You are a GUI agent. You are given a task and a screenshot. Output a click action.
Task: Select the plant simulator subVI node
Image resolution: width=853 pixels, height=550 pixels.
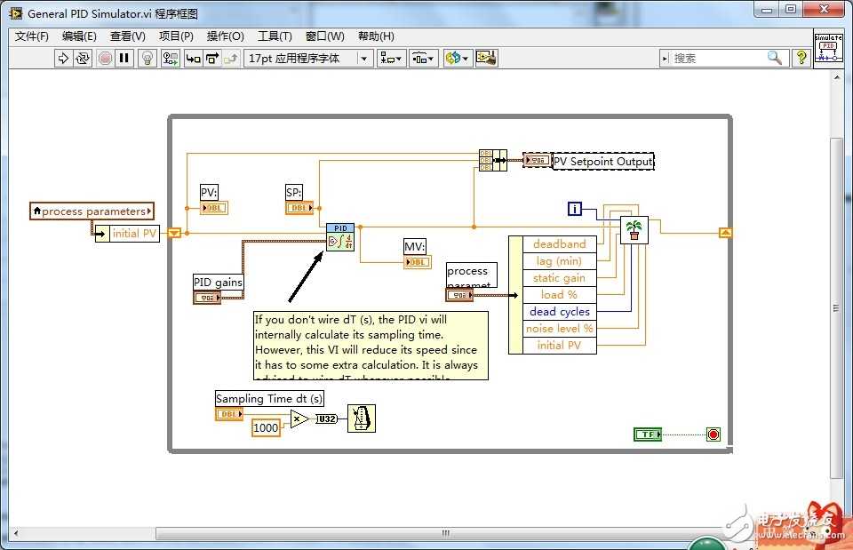(634, 229)
